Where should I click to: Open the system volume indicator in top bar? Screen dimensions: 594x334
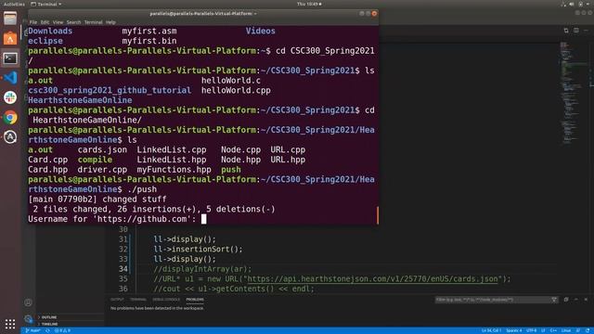[x=572, y=4]
